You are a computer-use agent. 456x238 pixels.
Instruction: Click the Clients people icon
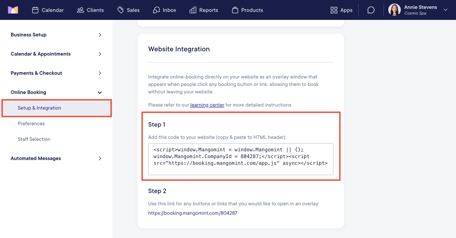tap(81, 10)
